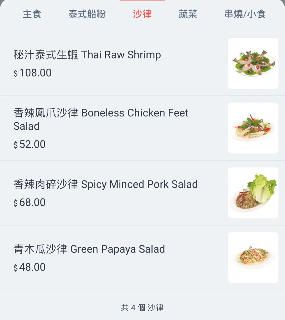This screenshot has height=320, width=285.
Task: Click the red indicator bar above 沙律
Action: coord(142,1)
